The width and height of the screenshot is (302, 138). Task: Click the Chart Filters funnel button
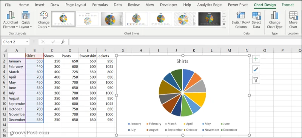click(256, 80)
